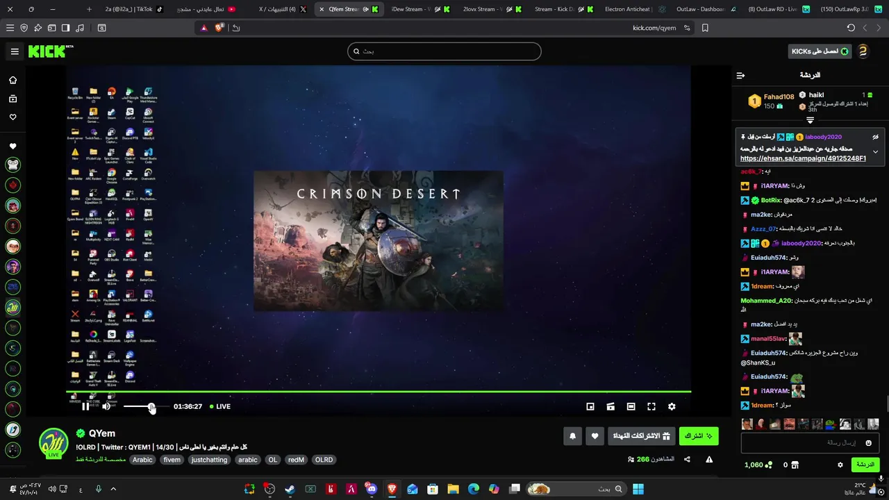Switch to the YouTube browser tab
Image resolution: width=889 pixels, height=500 pixels.
click(x=206, y=9)
